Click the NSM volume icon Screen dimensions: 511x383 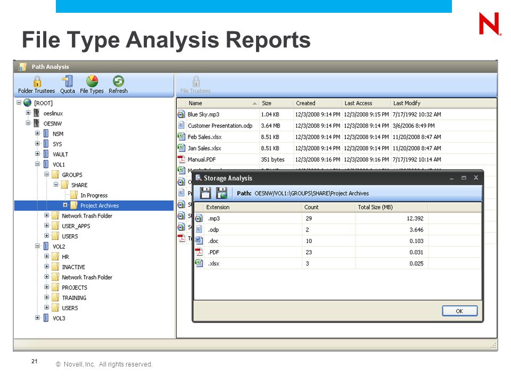click(46, 134)
